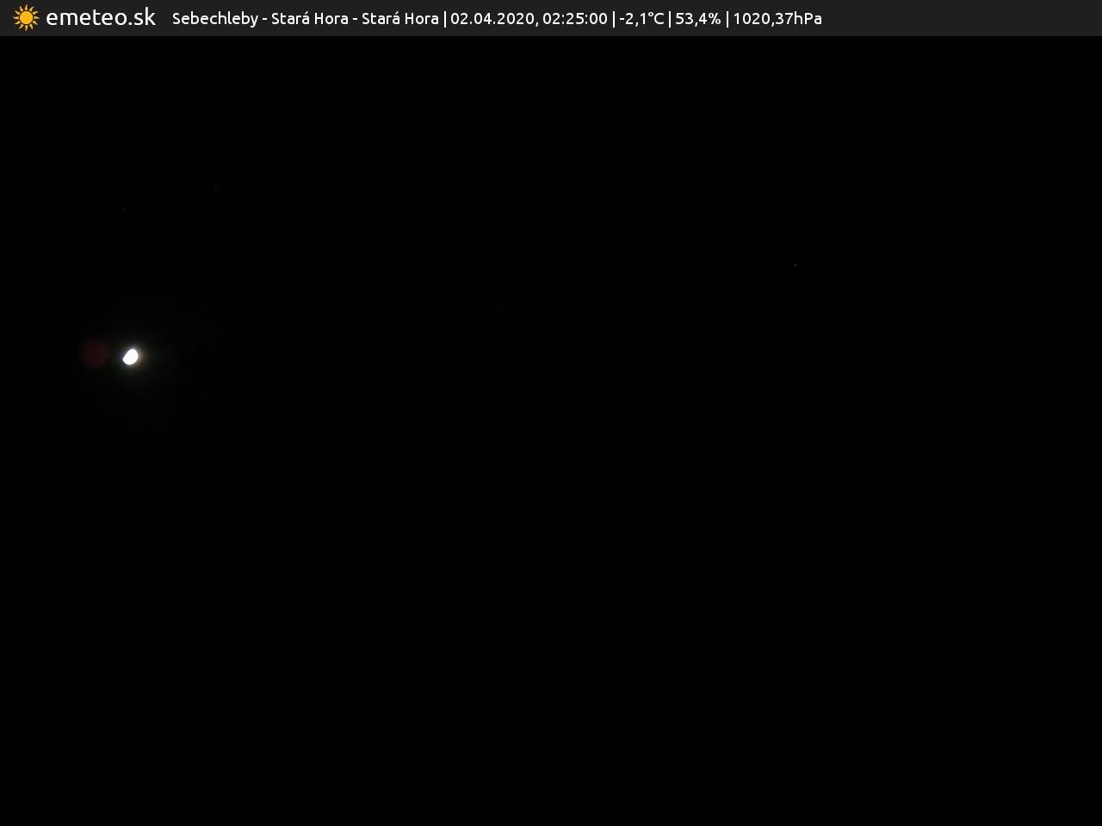Select the date 02.04.2020 in the header
This screenshot has width=1102, height=826.
491,19
